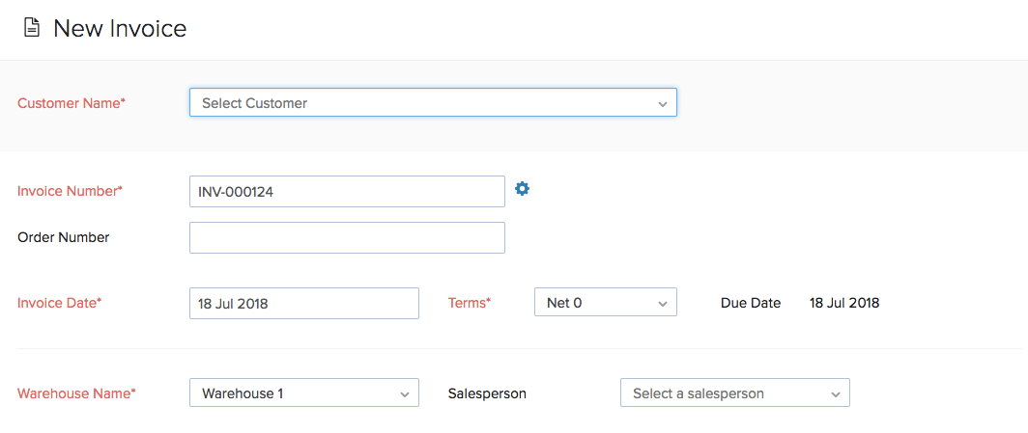Image resolution: width=1028 pixels, height=433 pixels.
Task: Click the Salesperson label
Action: (x=487, y=393)
